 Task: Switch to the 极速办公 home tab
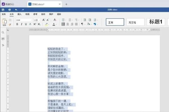pyautogui.click(x=8, y=4)
